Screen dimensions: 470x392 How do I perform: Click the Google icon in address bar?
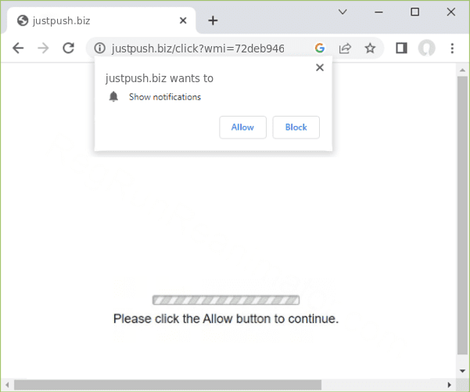coord(320,48)
